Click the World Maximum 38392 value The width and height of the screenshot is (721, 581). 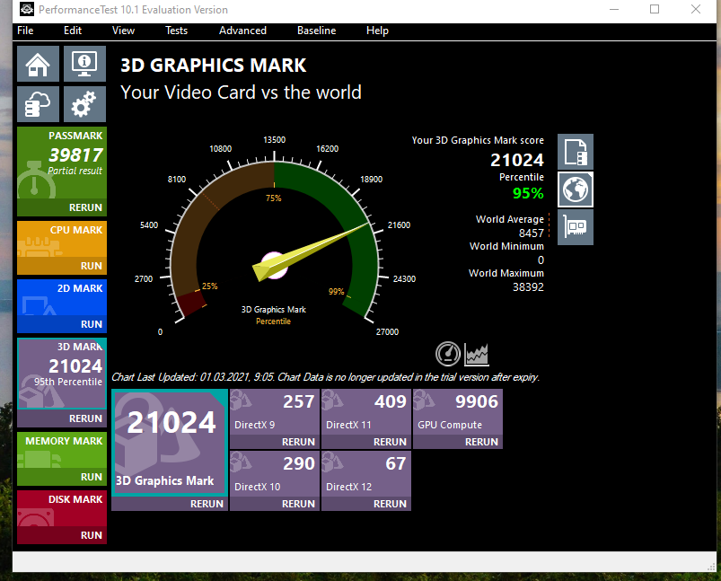click(x=528, y=287)
